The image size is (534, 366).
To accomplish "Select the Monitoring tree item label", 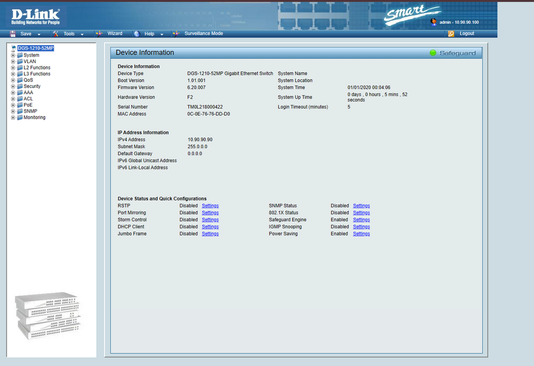I will pyautogui.click(x=34, y=118).
